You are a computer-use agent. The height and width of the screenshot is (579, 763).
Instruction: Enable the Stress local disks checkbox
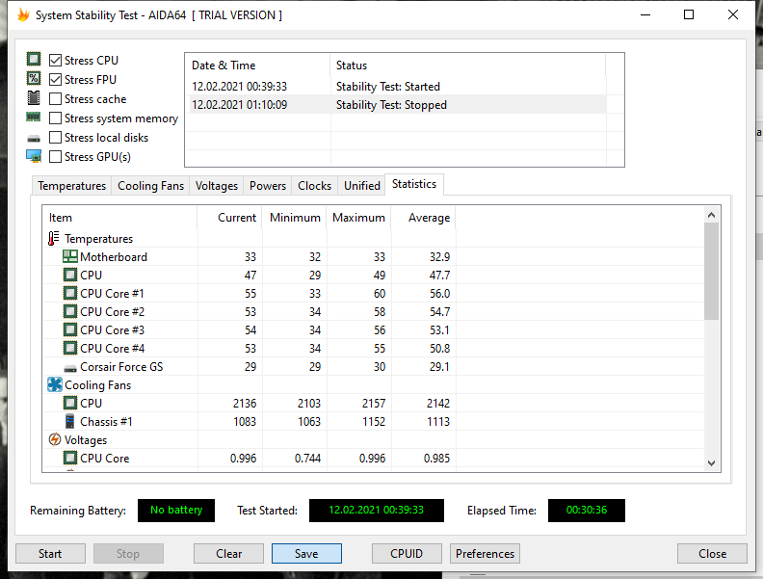click(56, 138)
